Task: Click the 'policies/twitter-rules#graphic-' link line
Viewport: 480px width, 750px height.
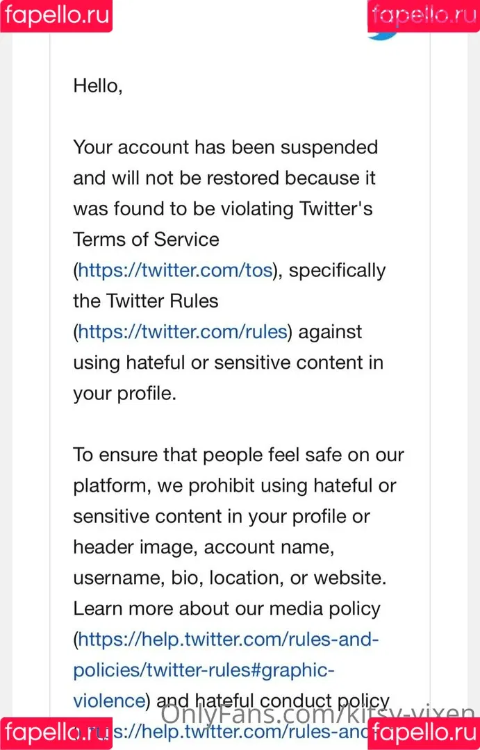Action: tap(204, 670)
